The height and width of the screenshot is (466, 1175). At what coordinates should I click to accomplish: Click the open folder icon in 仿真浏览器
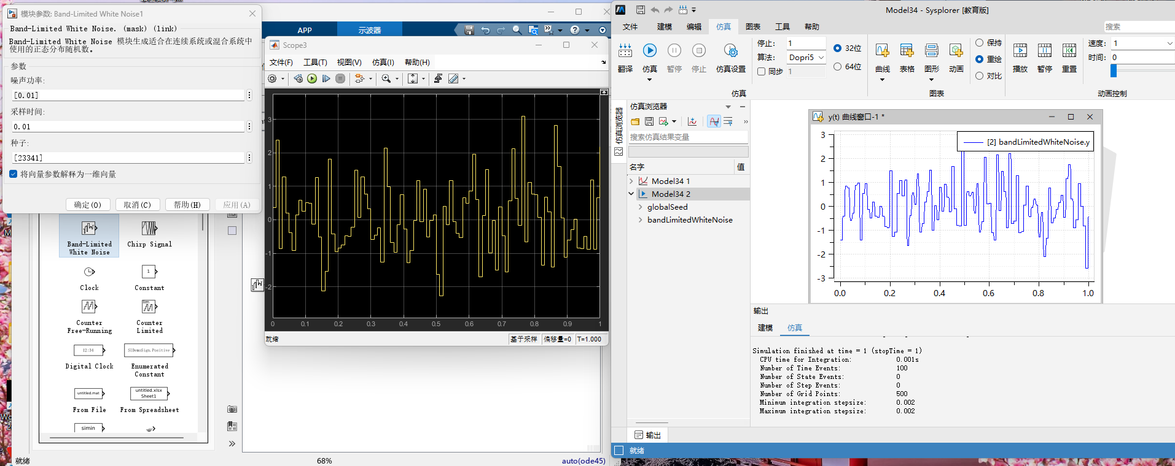(x=635, y=121)
